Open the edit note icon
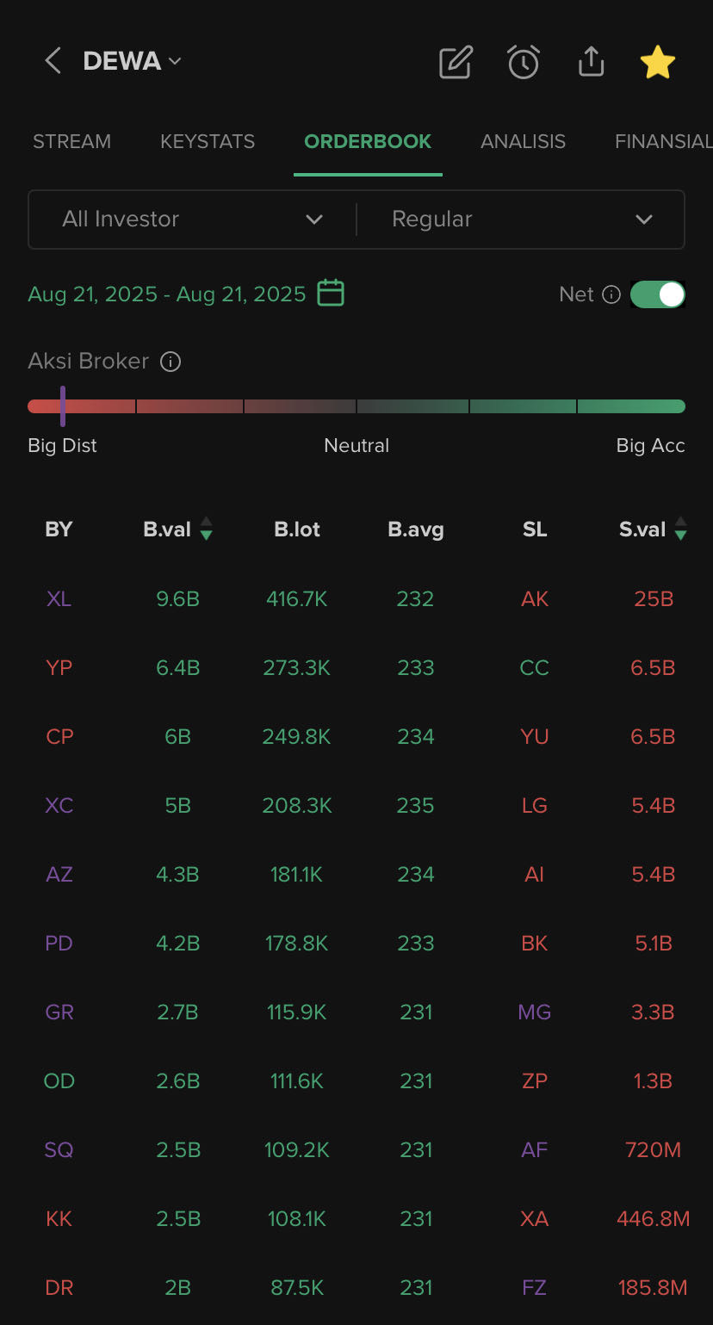The image size is (713, 1325). pyautogui.click(x=456, y=62)
